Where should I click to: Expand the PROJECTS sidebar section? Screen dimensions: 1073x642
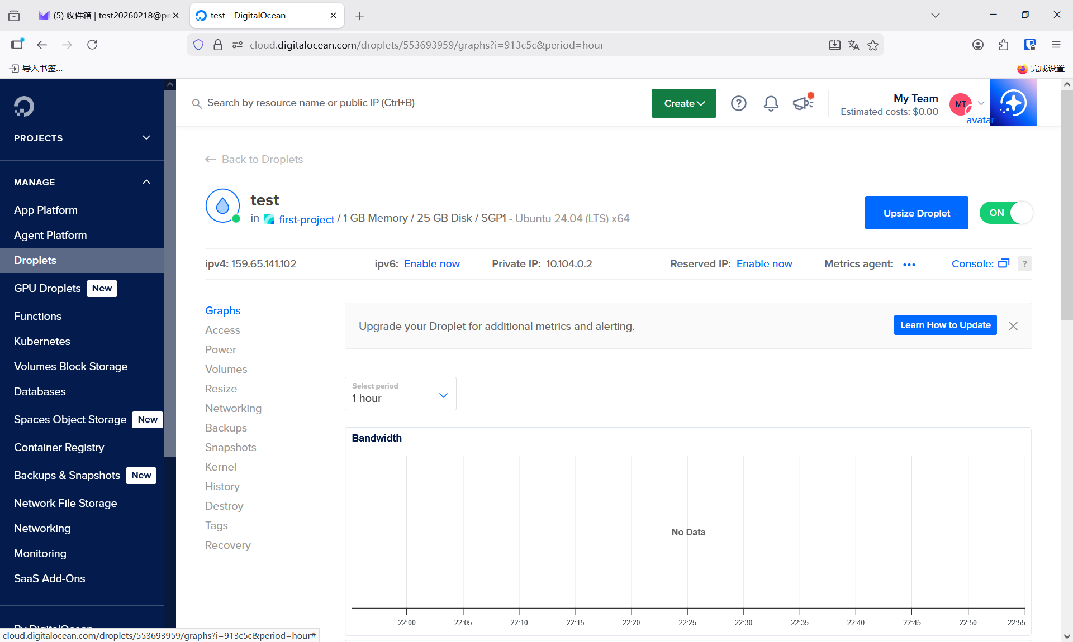click(x=82, y=138)
